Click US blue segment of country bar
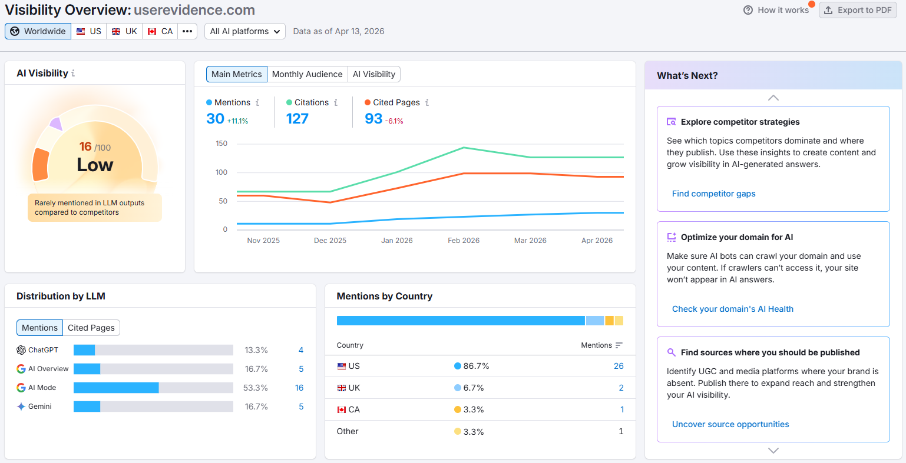Viewport: 906px width, 463px height. (461, 321)
